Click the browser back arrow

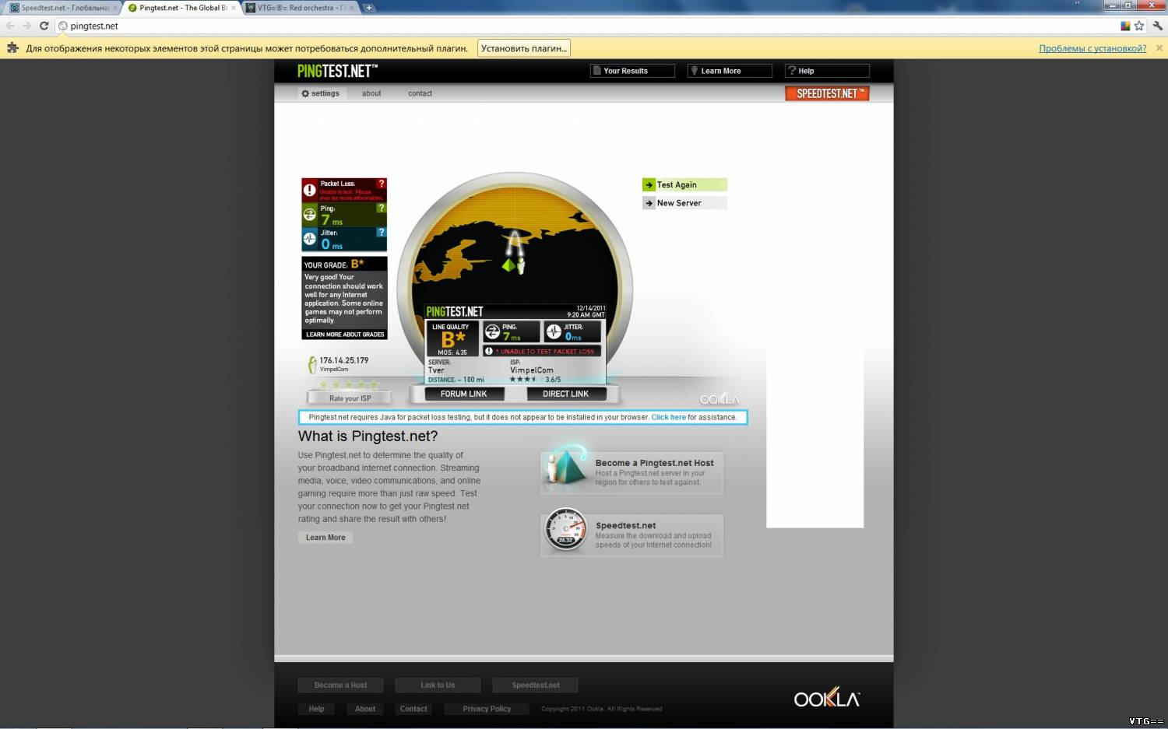tap(11, 26)
